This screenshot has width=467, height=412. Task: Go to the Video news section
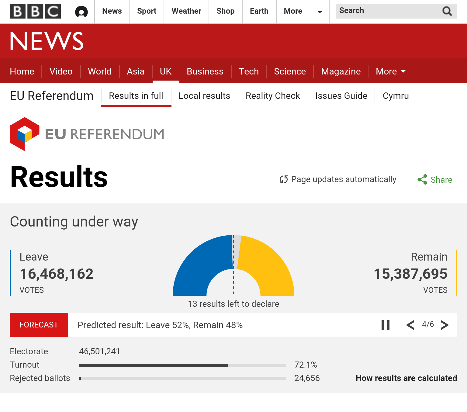pos(61,71)
